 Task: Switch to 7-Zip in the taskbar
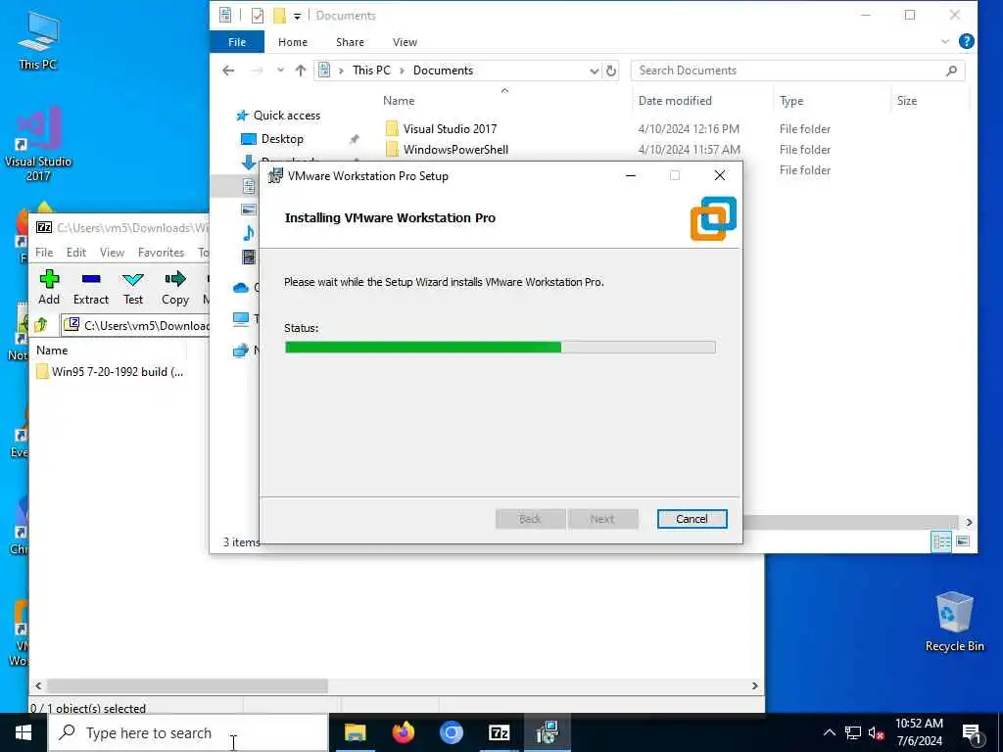[x=499, y=732]
